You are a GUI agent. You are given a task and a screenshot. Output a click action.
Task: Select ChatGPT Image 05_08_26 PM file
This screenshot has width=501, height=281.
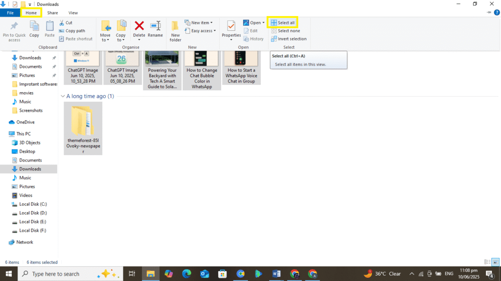pyautogui.click(x=123, y=67)
